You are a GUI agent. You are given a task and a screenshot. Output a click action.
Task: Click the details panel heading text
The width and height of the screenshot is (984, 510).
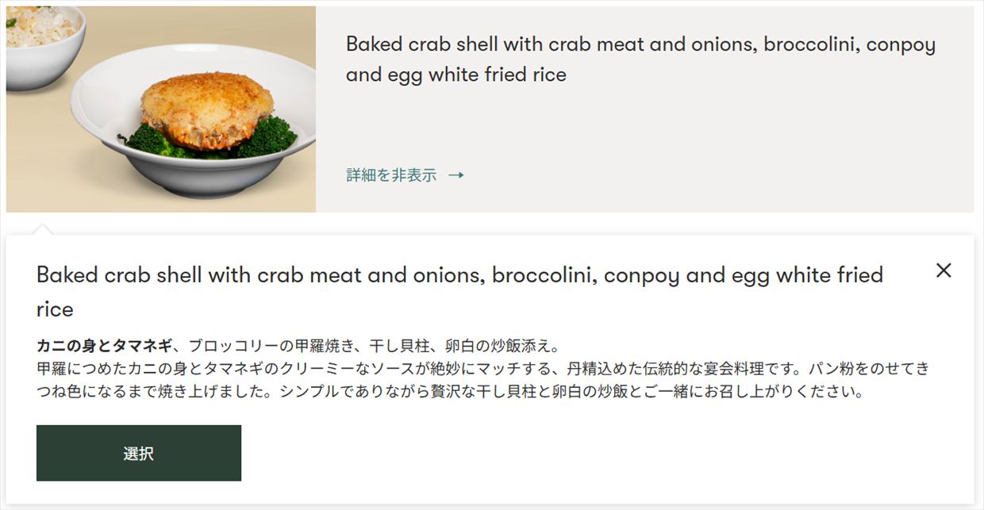tap(459, 276)
